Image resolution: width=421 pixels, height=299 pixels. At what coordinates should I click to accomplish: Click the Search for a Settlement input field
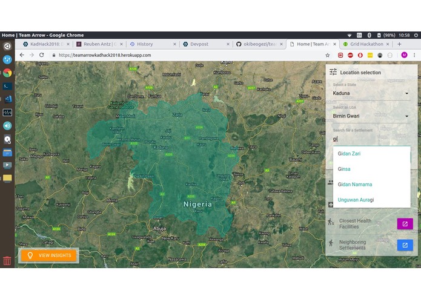point(371,139)
